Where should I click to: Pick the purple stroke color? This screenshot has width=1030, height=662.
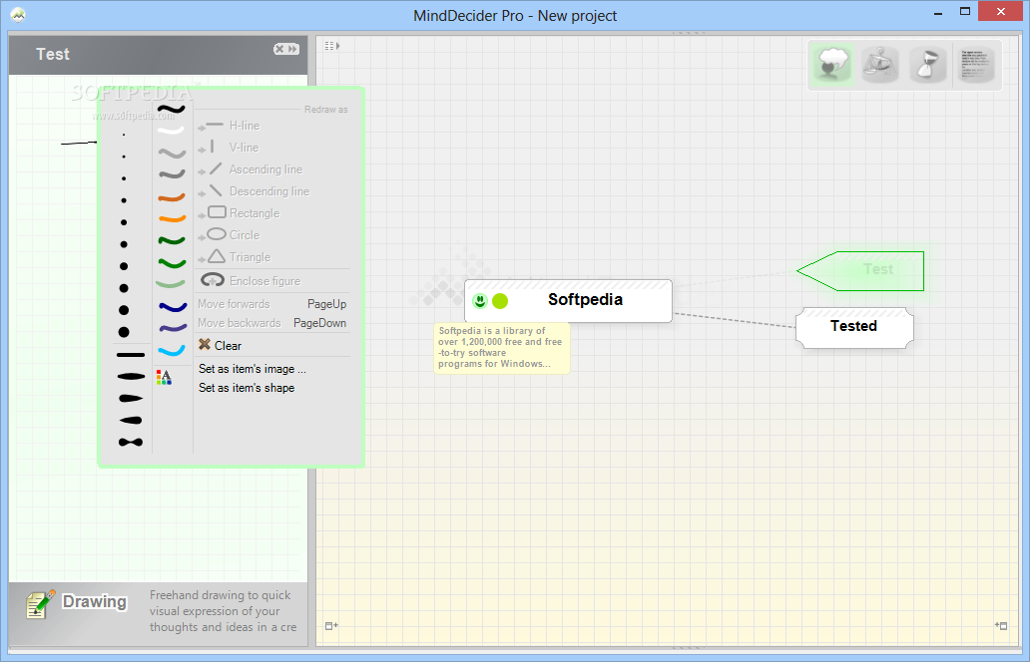[x=172, y=328]
